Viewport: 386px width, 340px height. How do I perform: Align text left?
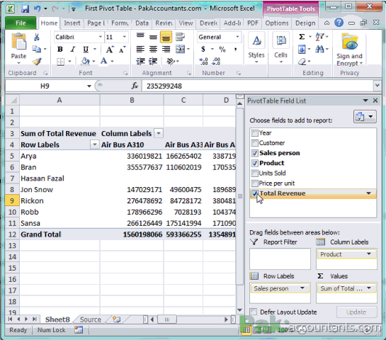(140, 50)
